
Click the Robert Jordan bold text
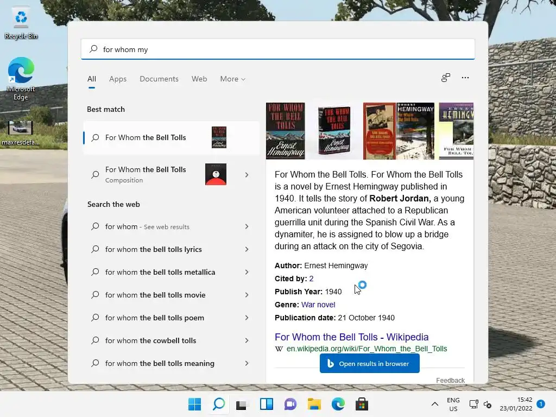tap(400, 199)
